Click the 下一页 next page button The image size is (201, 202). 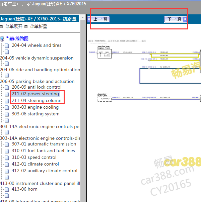(176, 19)
